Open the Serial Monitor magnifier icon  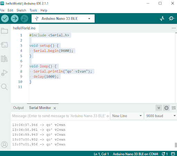pyautogui.click(x=171, y=18)
